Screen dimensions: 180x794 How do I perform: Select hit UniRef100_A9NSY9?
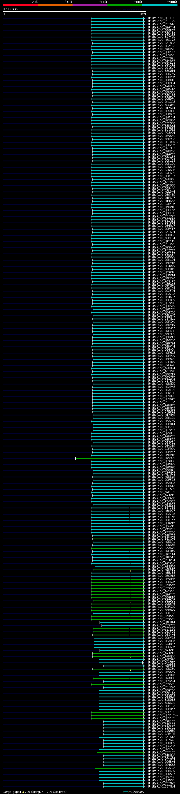161,477
